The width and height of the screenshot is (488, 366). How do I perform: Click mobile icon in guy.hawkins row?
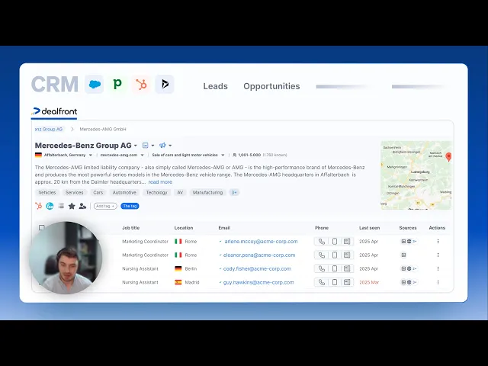tap(335, 282)
